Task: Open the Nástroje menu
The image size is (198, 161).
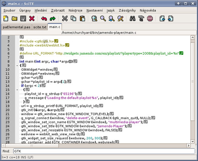Action: (x=75, y=10)
